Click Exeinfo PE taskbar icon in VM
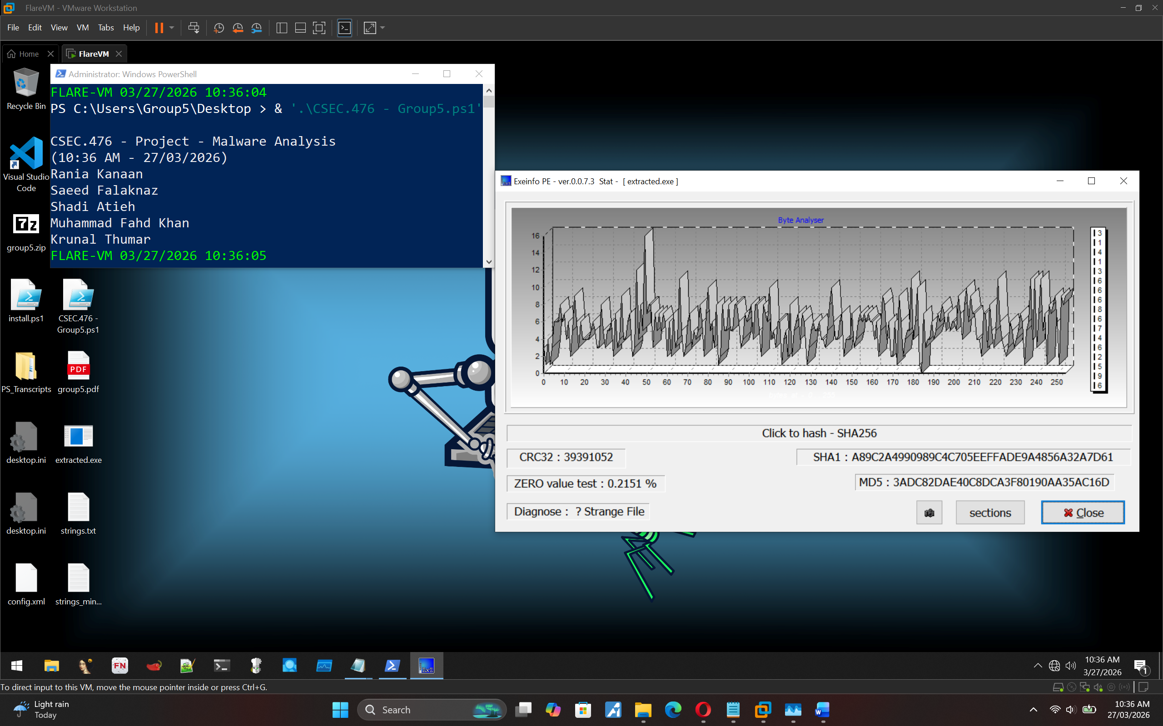 coord(426,666)
